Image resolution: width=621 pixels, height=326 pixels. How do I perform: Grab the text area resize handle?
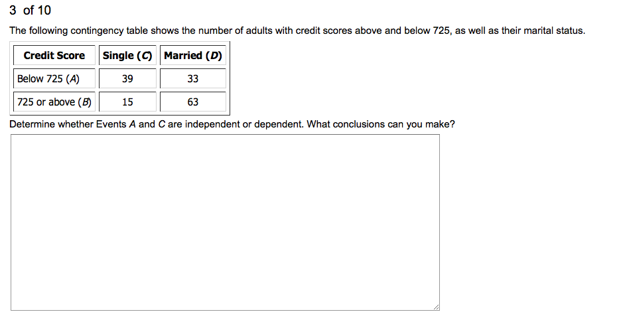[x=435, y=306]
